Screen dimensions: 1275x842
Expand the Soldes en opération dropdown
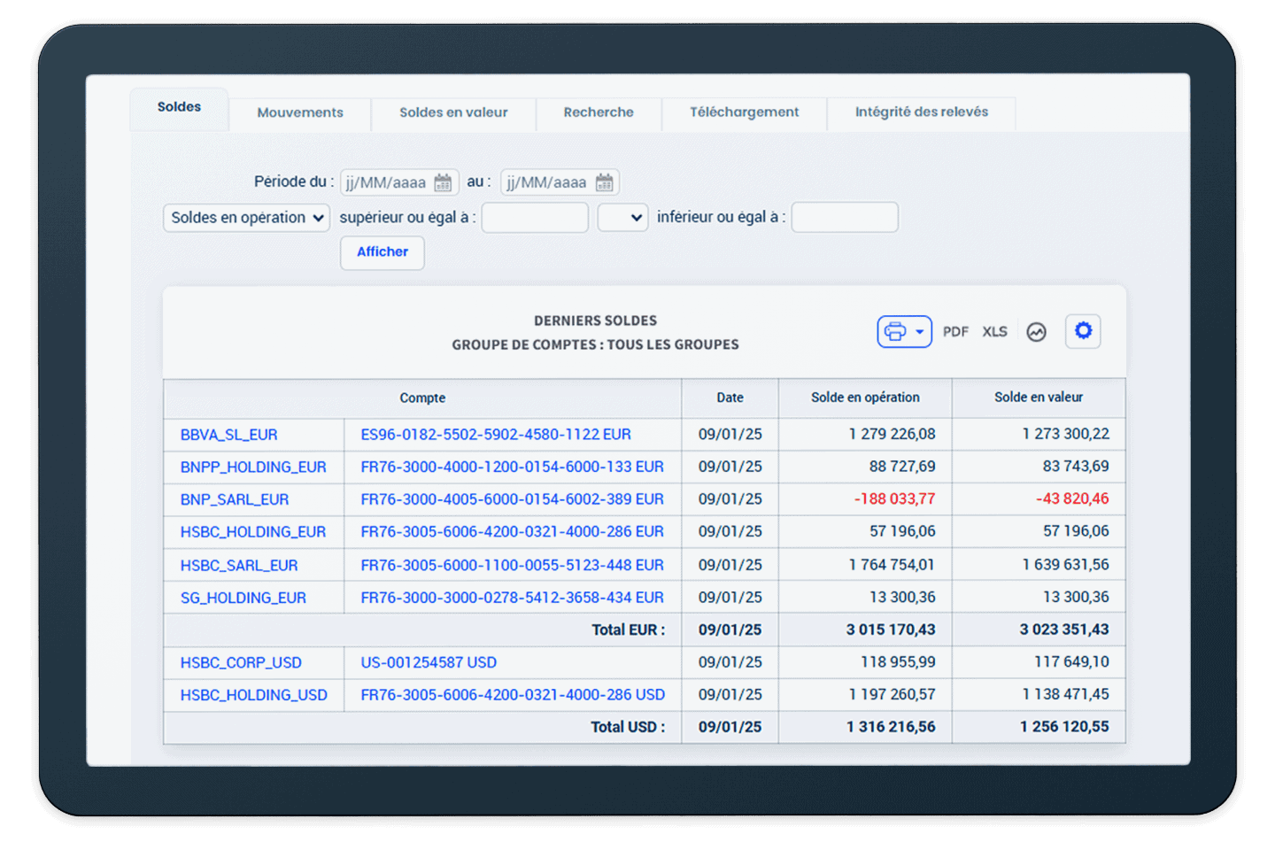[246, 218]
